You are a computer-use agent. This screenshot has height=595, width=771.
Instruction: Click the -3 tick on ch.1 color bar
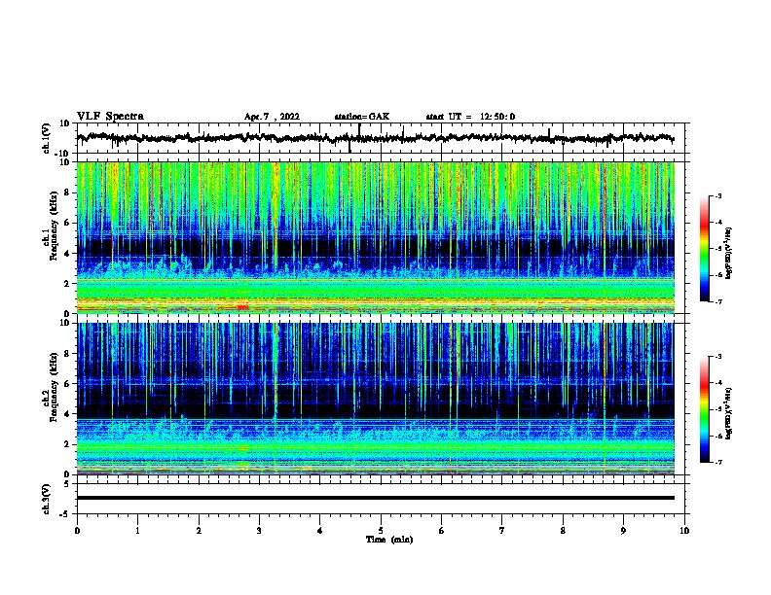click(717, 195)
